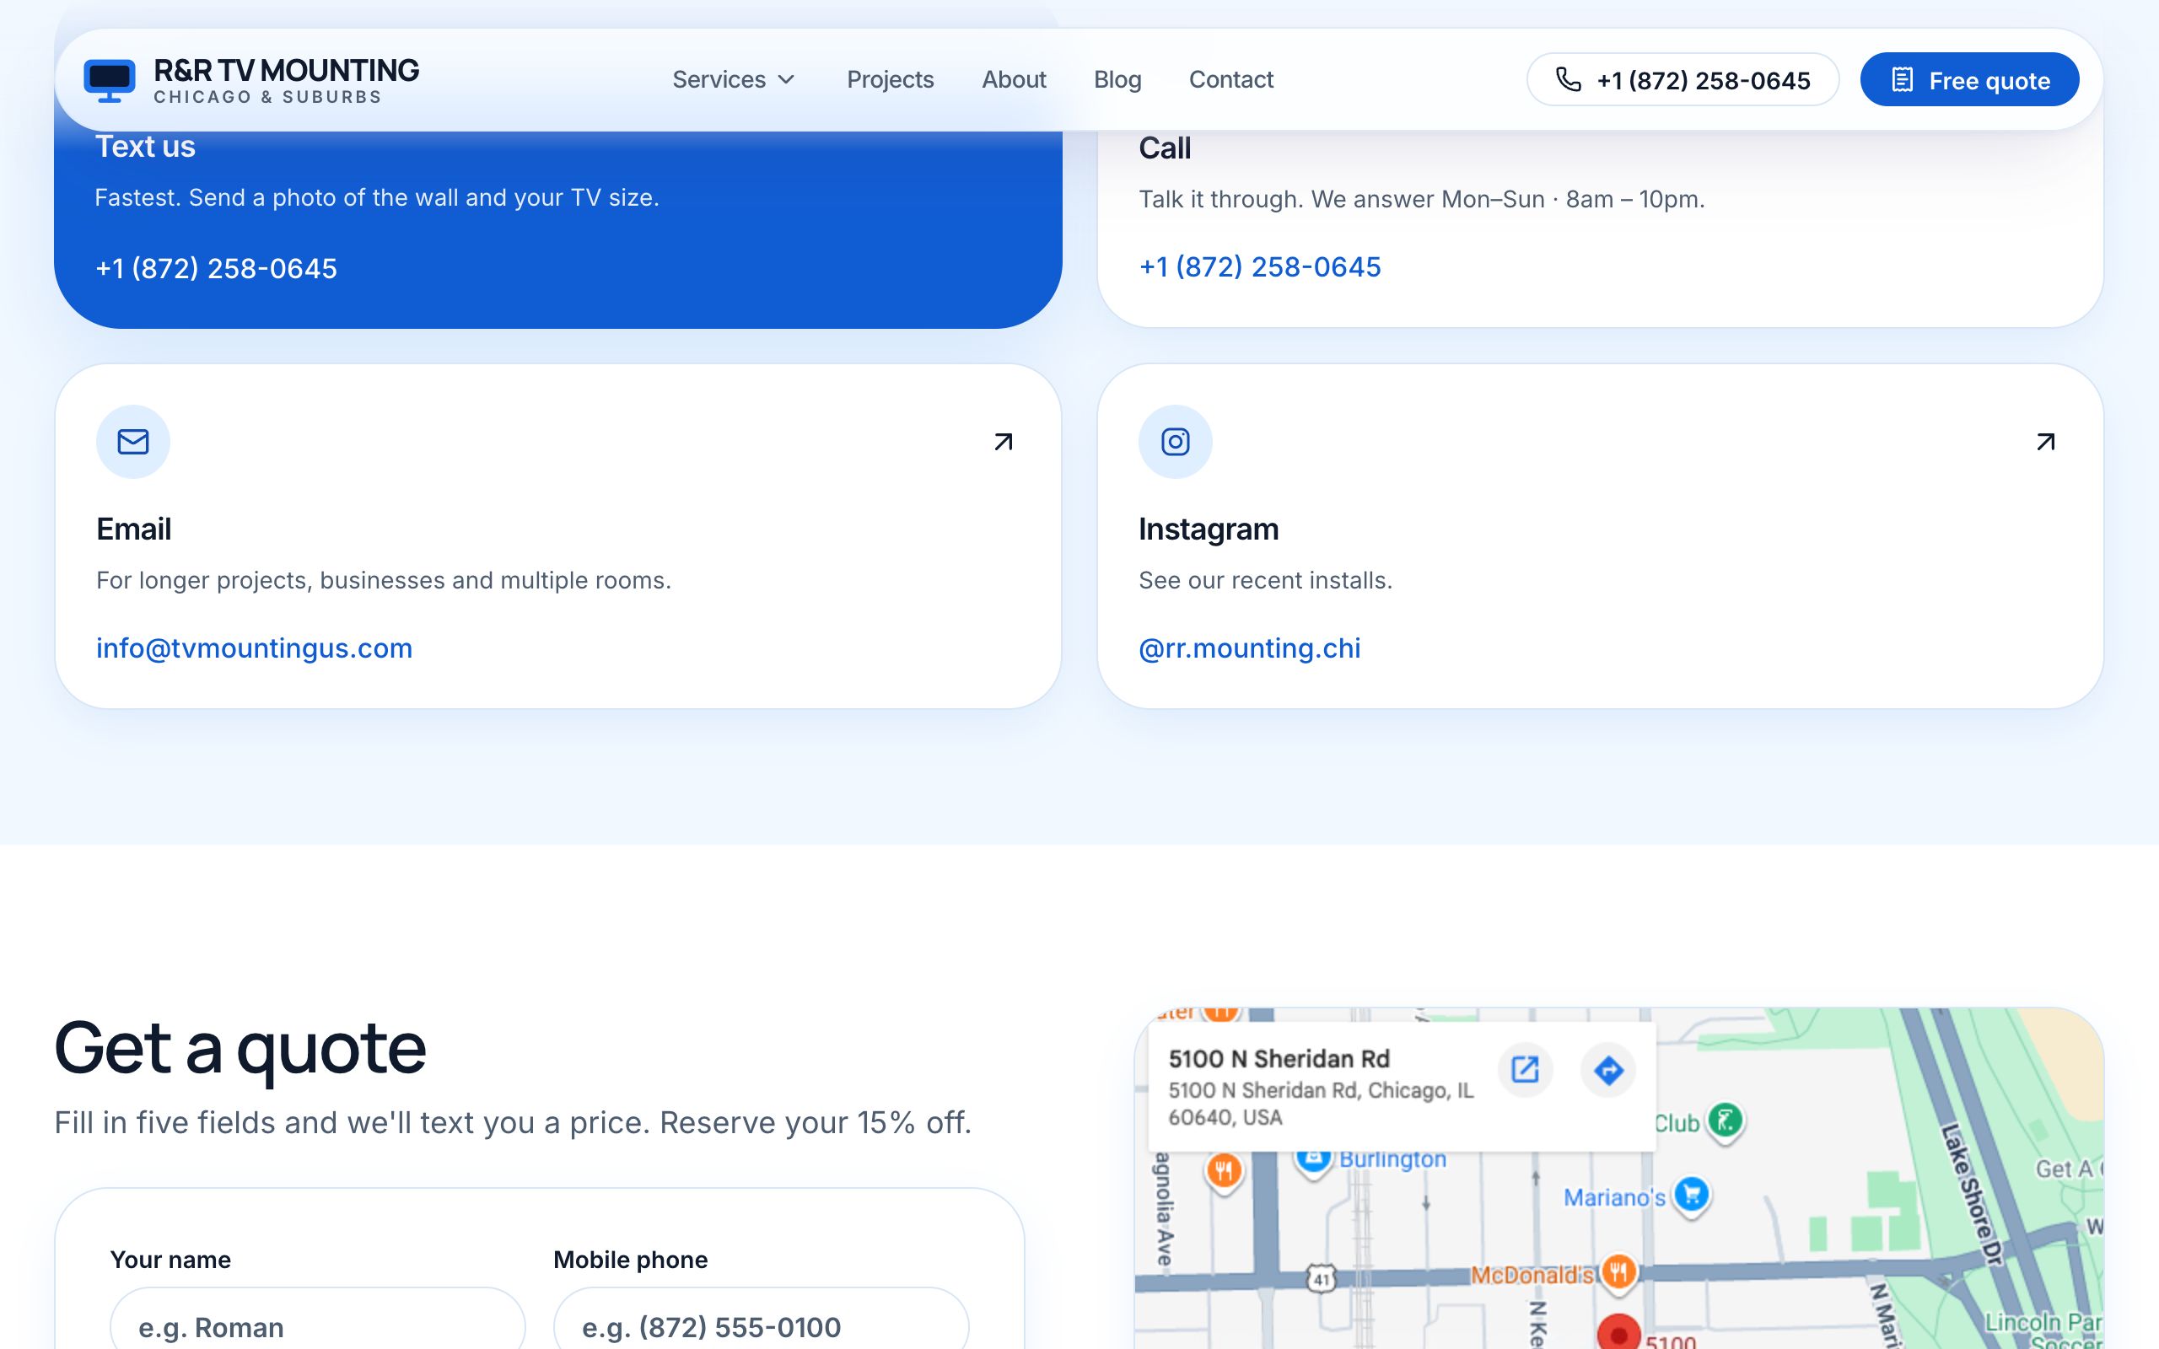Open the Blog nav link
This screenshot has height=1349, width=2159.
pos(1117,79)
